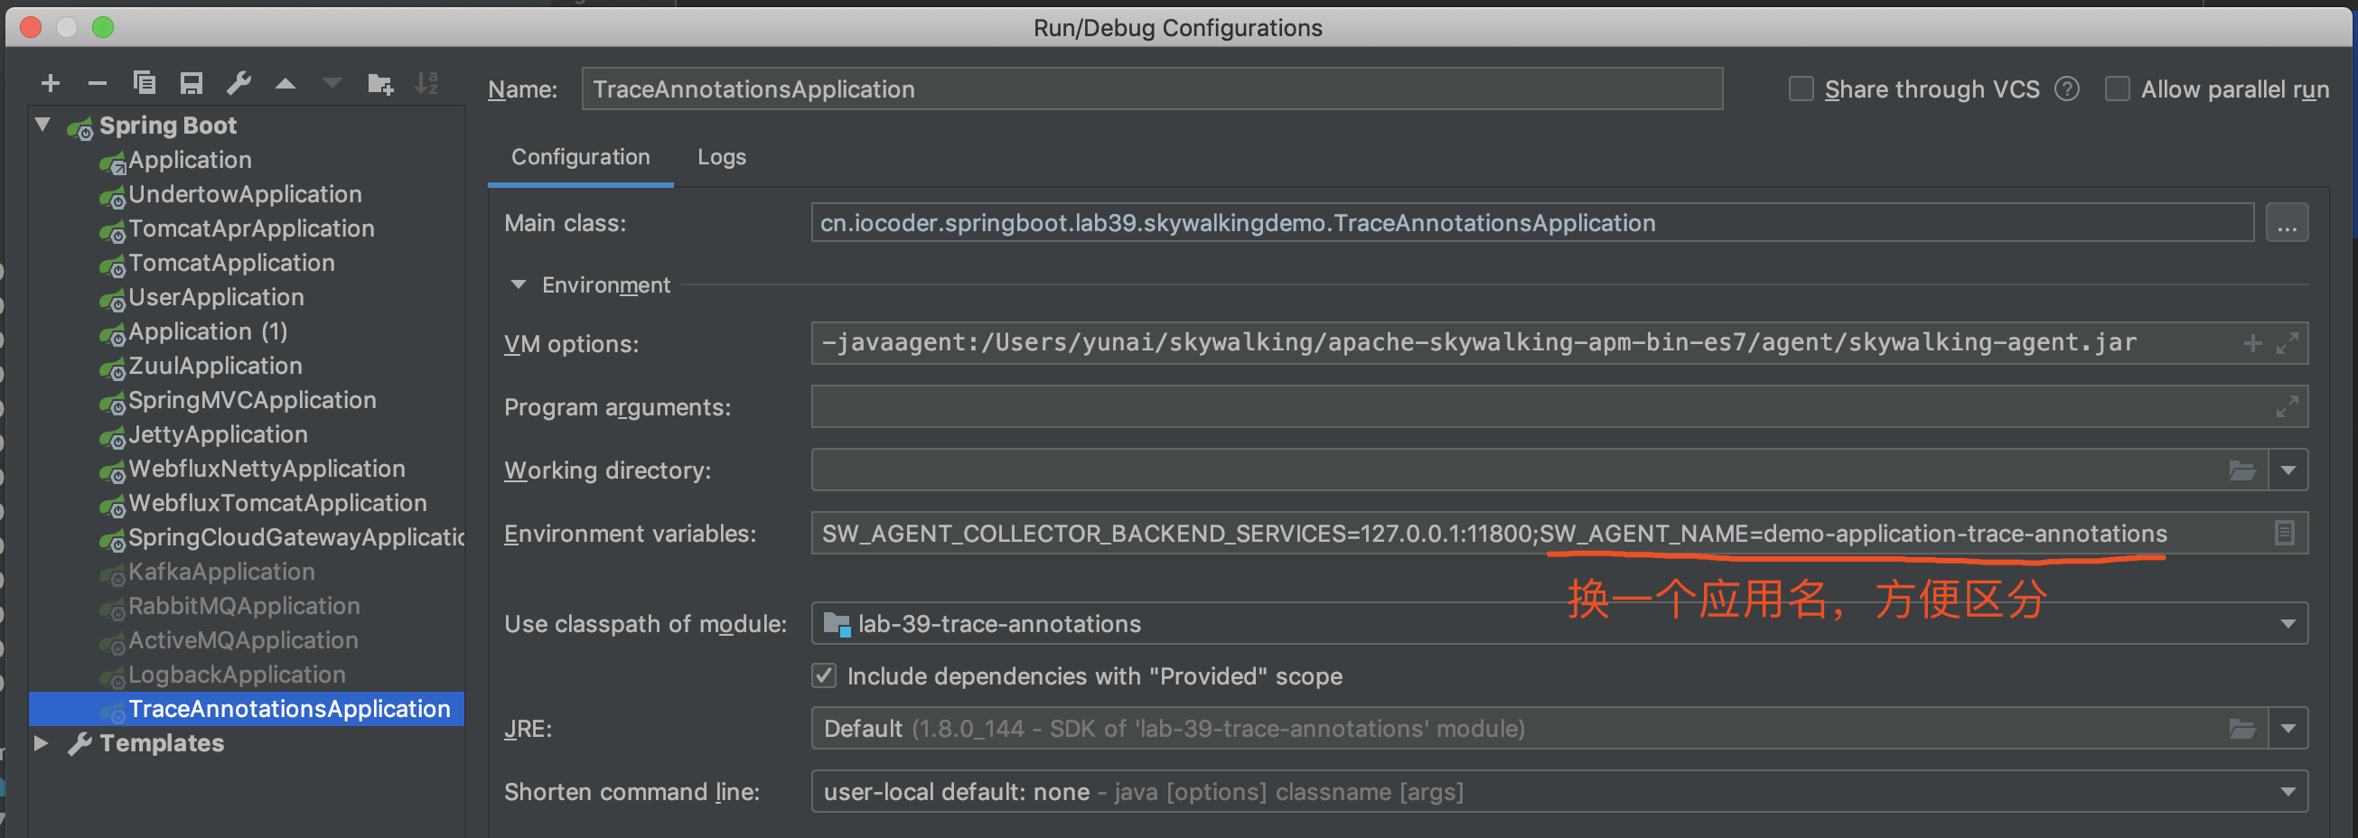
Task: Open JRE dropdown arrow
Action: click(x=2288, y=728)
